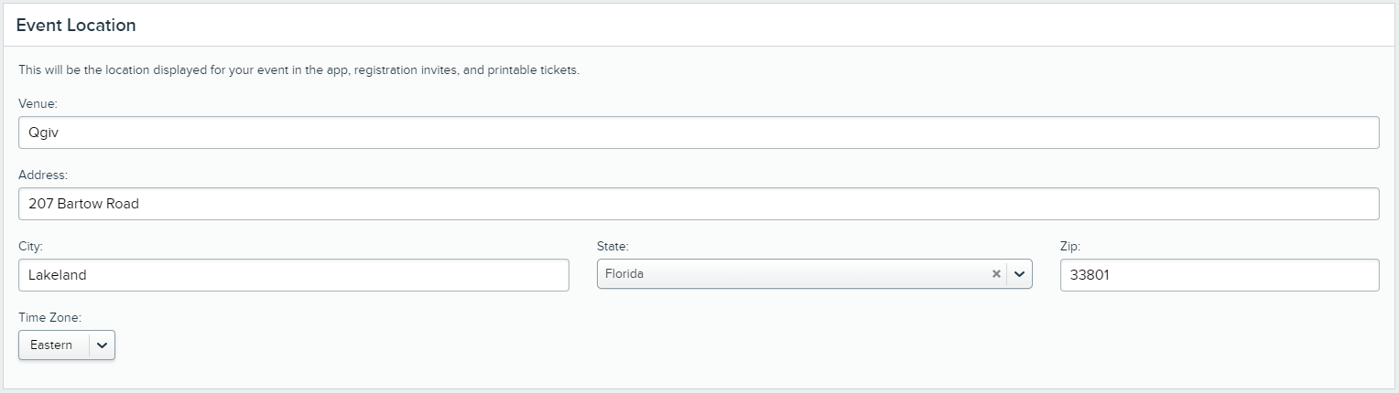
Task: Click the City: label
Action: point(31,246)
